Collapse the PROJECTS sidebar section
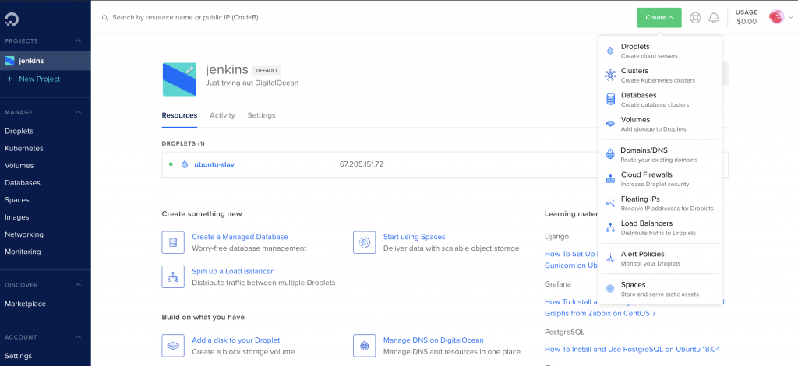Screen dimensions: 798x366 click(79, 40)
